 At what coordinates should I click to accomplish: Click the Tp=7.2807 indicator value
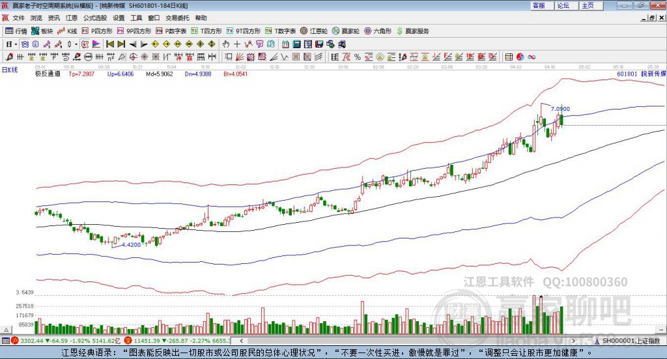[x=81, y=74]
